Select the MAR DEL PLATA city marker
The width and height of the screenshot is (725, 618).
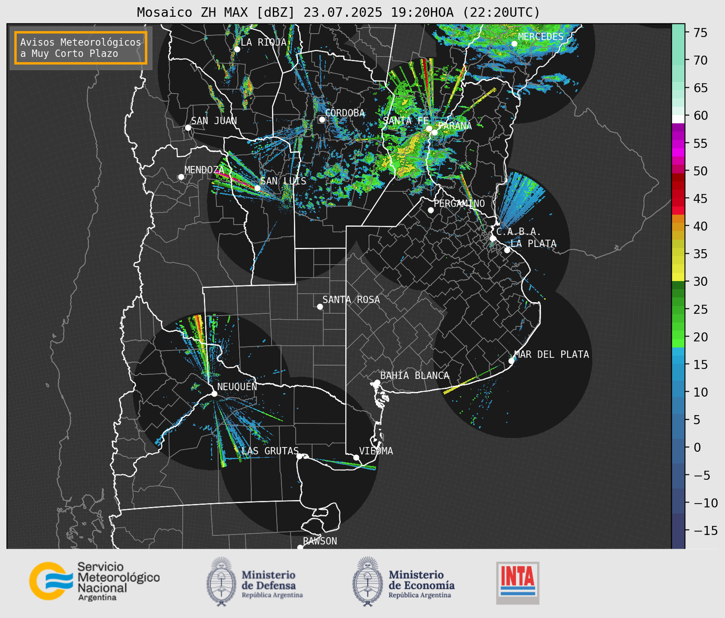[511, 361]
